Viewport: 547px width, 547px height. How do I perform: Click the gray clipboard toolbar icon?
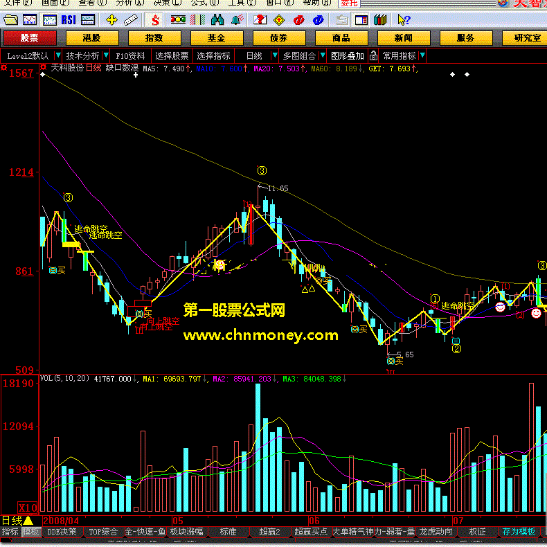[x=342, y=20]
